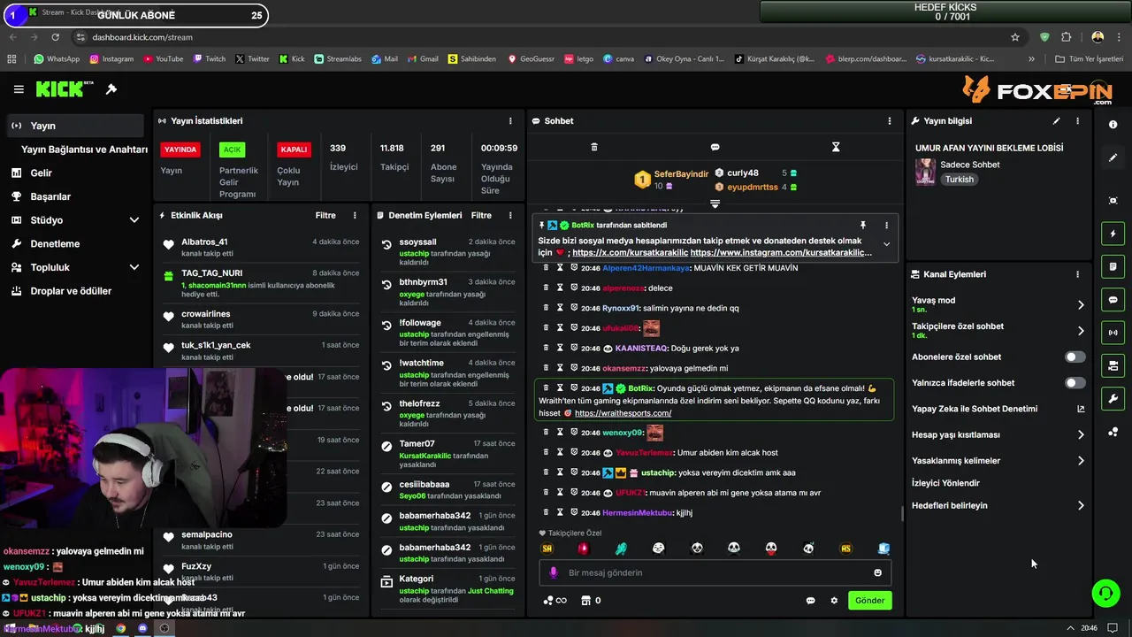Open the hamburger menu beside the Kick logo
This screenshot has height=637, width=1132.
19,89
